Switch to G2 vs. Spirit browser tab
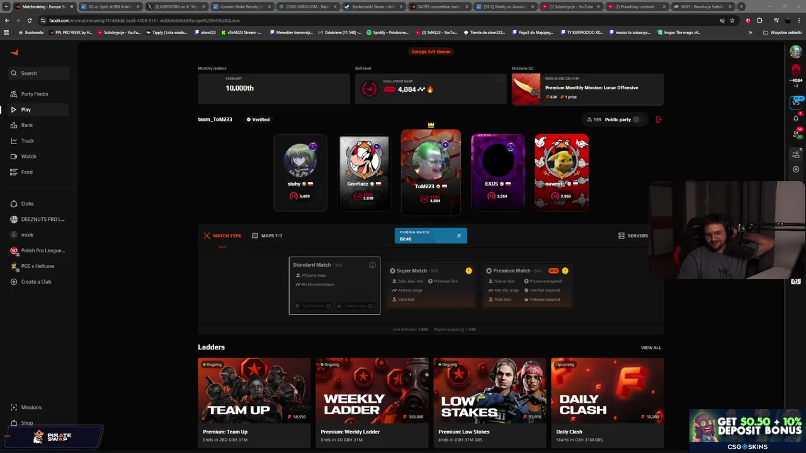This screenshot has width=806, height=453. pos(110,6)
